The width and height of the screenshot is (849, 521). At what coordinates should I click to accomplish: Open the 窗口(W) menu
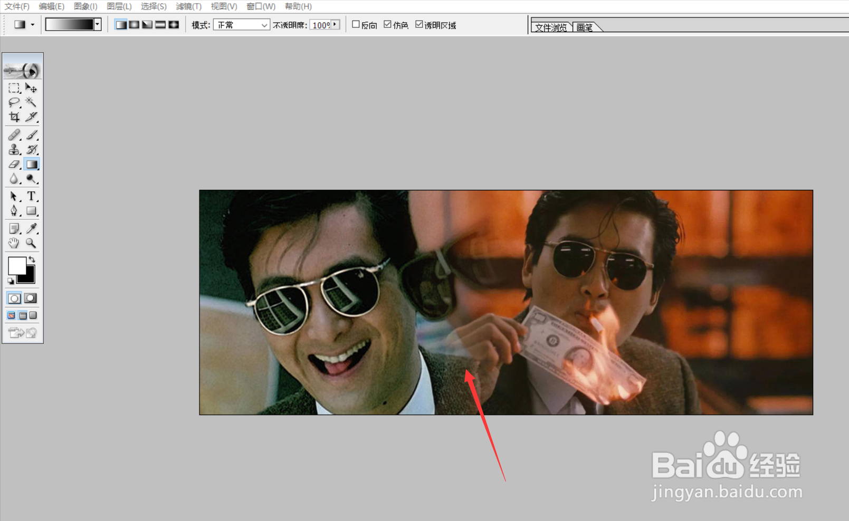pyautogui.click(x=261, y=6)
